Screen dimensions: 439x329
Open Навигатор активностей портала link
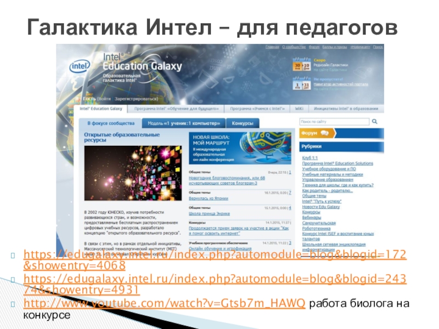tap(341, 84)
